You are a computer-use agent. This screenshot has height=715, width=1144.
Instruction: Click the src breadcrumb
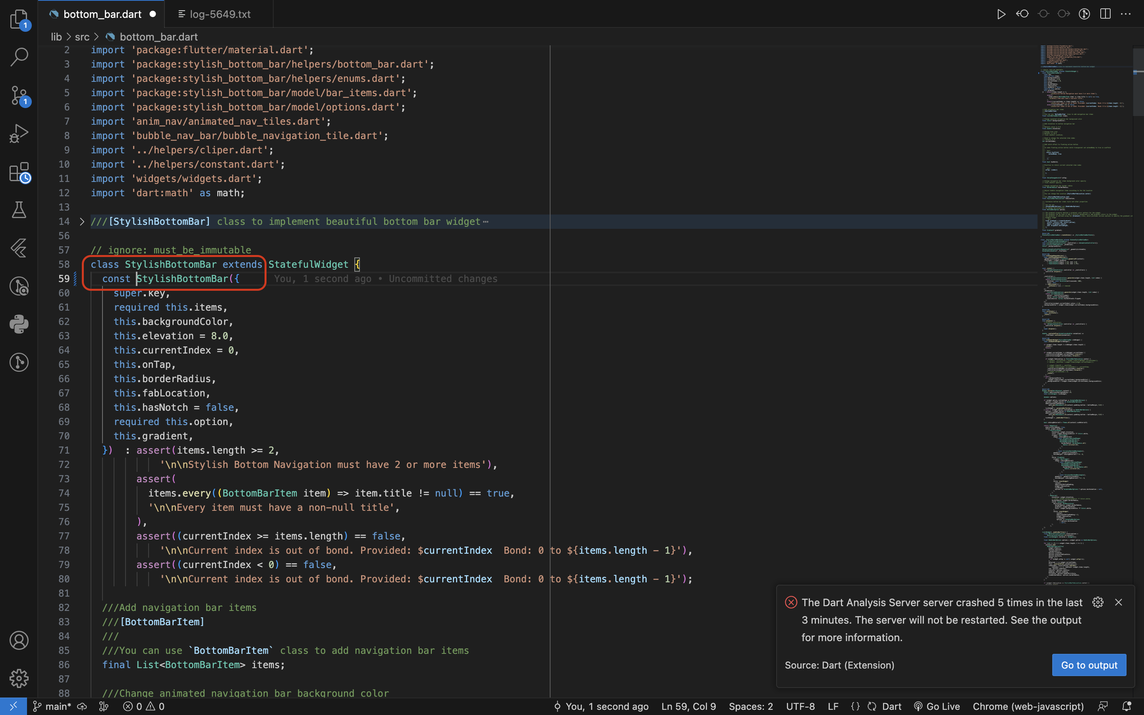[x=82, y=37]
